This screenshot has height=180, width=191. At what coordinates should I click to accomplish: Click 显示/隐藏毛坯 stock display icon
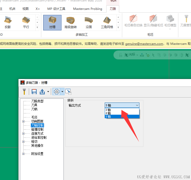(153, 21)
